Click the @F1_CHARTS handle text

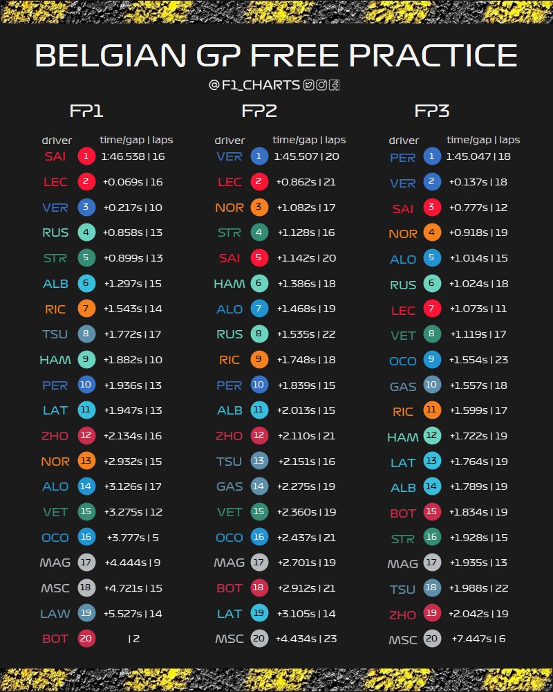pos(254,85)
